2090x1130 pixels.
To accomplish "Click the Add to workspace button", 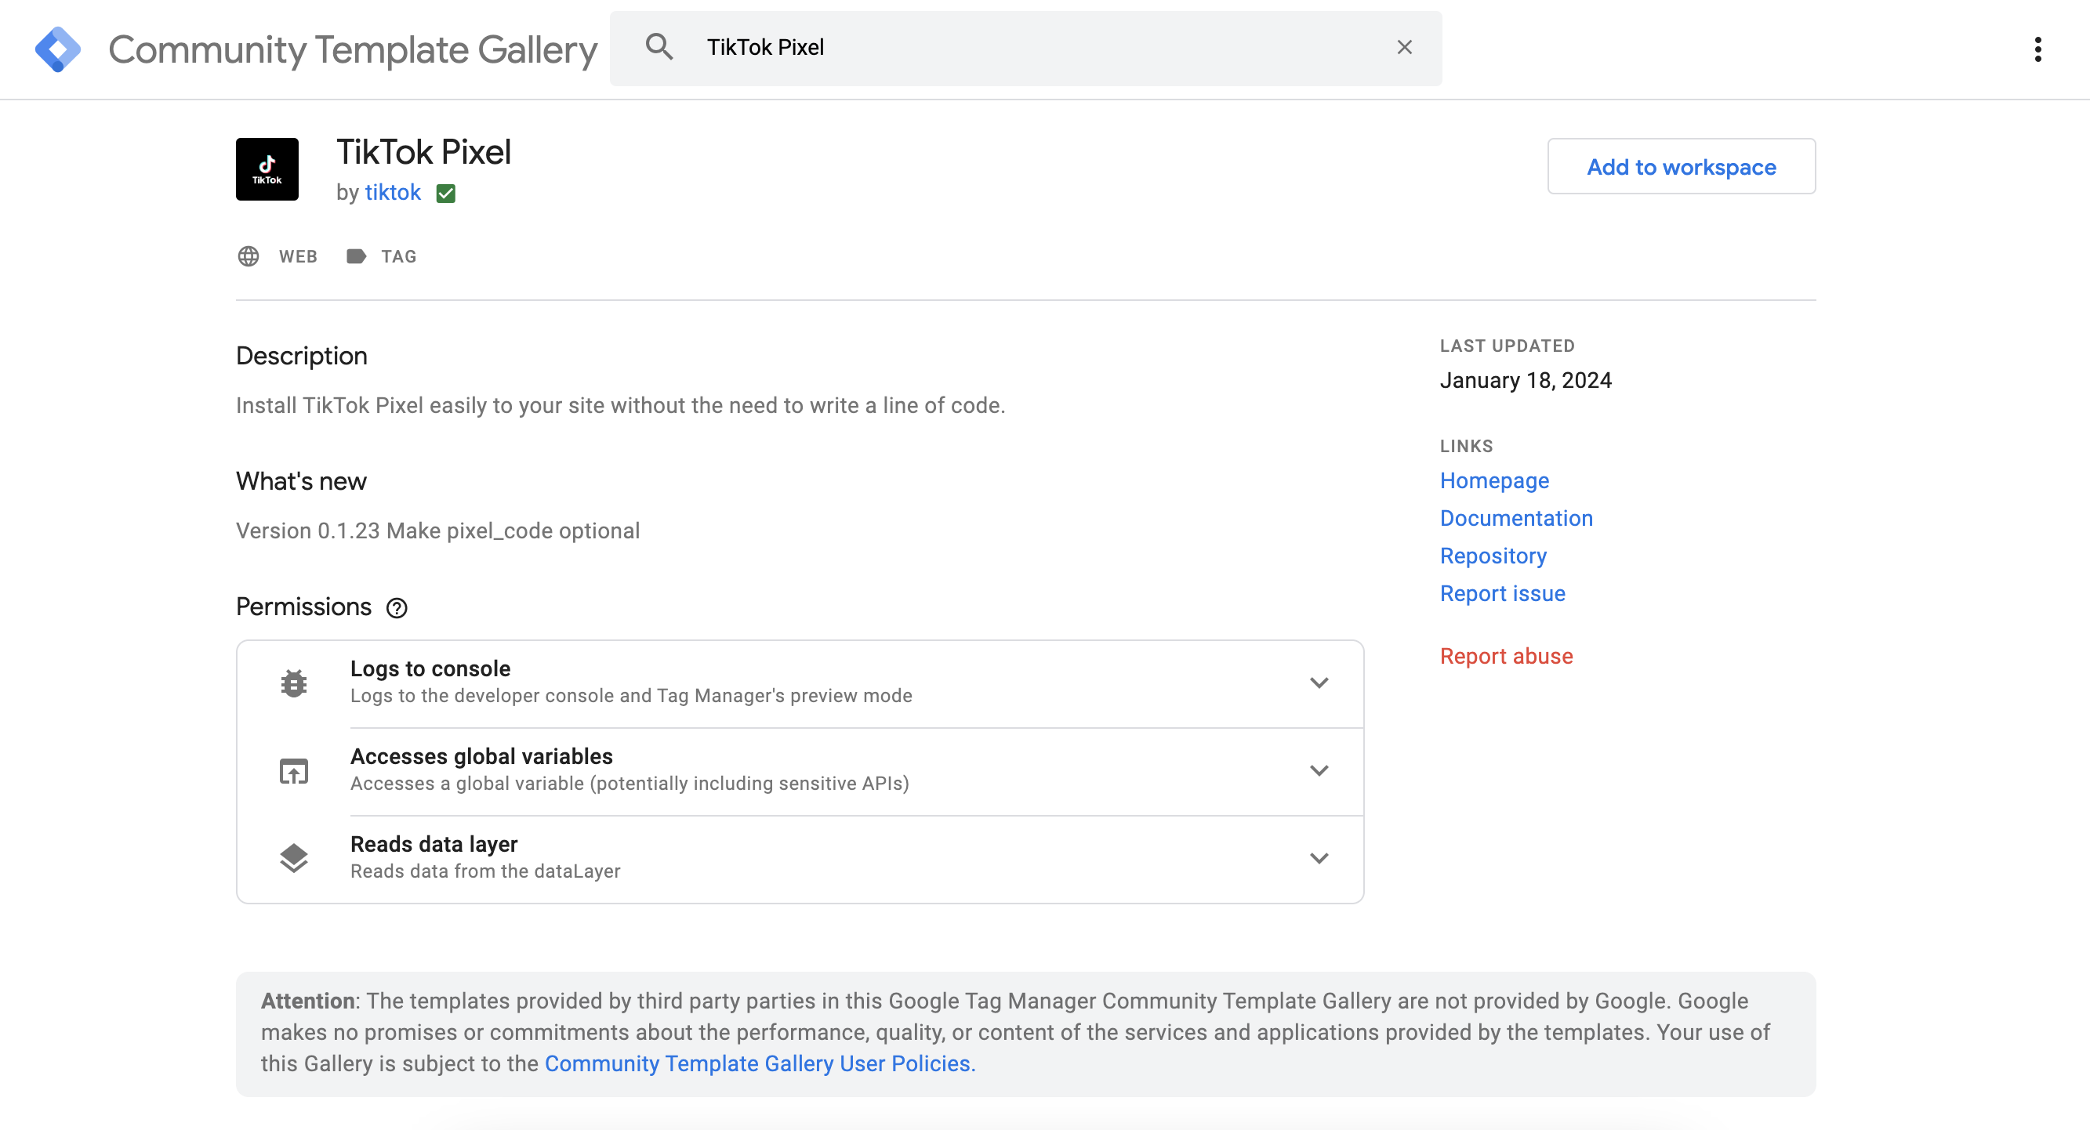I will tap(1681, 166).
